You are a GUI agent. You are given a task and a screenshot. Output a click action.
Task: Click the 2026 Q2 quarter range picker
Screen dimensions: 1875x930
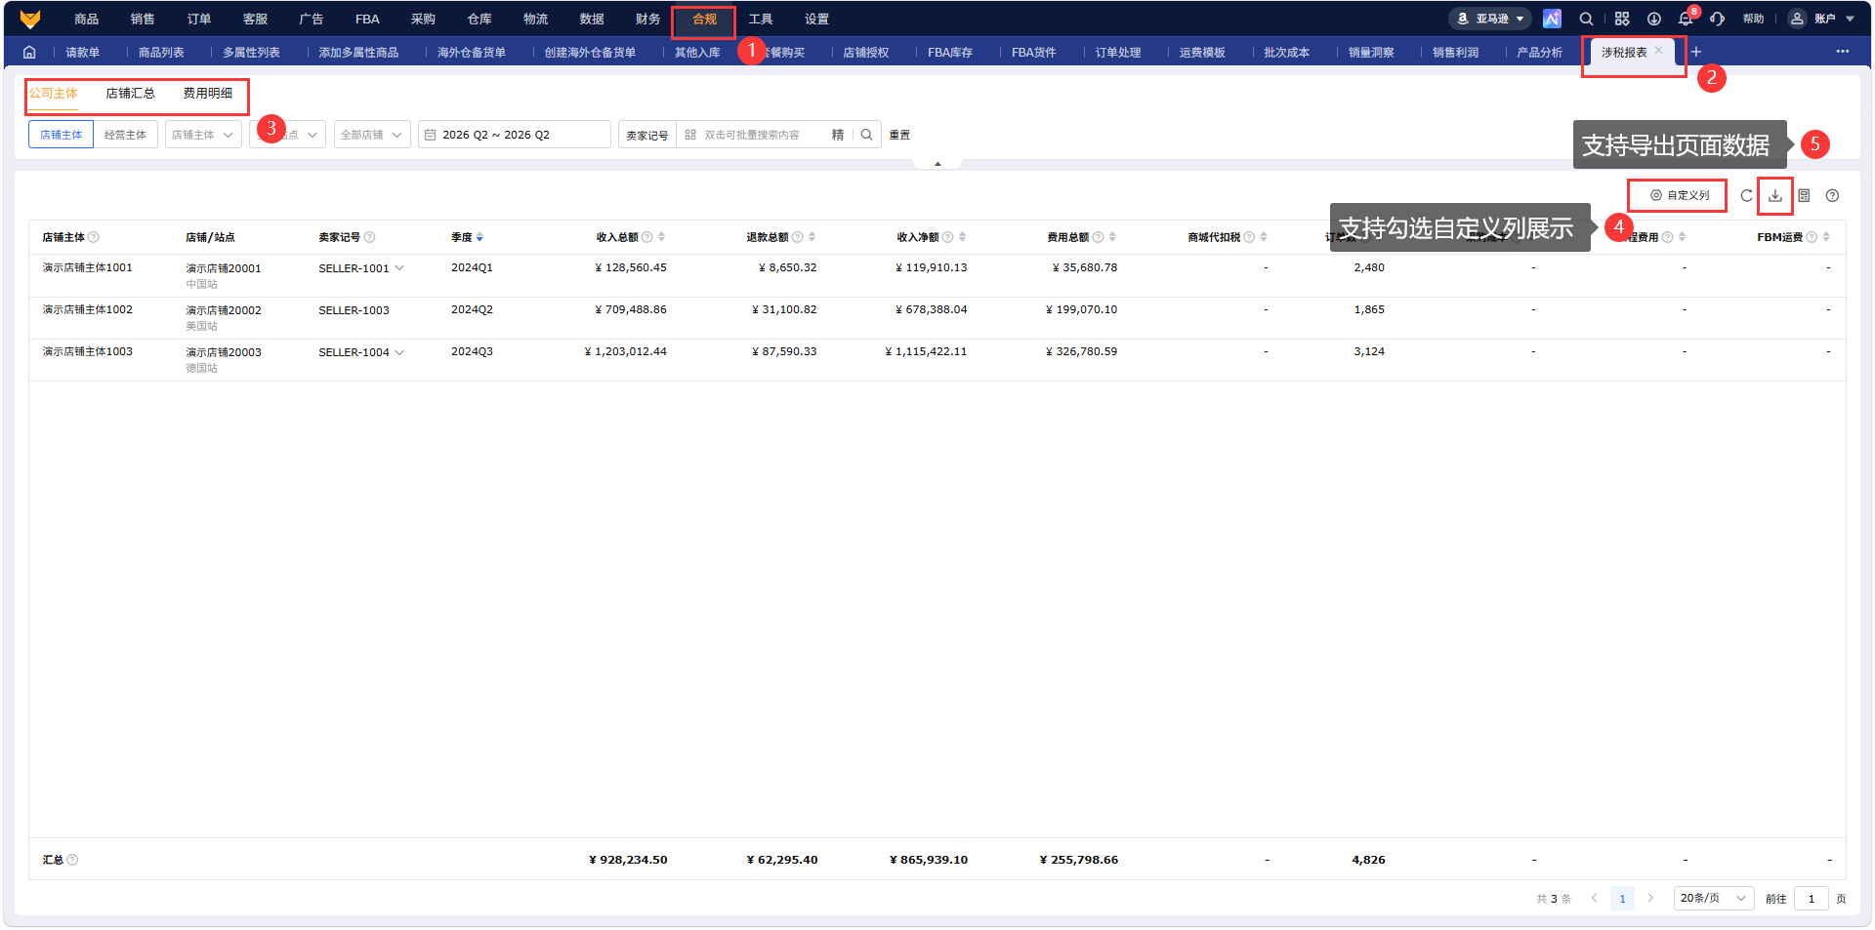pyautogui.click(x=515, y=135)
